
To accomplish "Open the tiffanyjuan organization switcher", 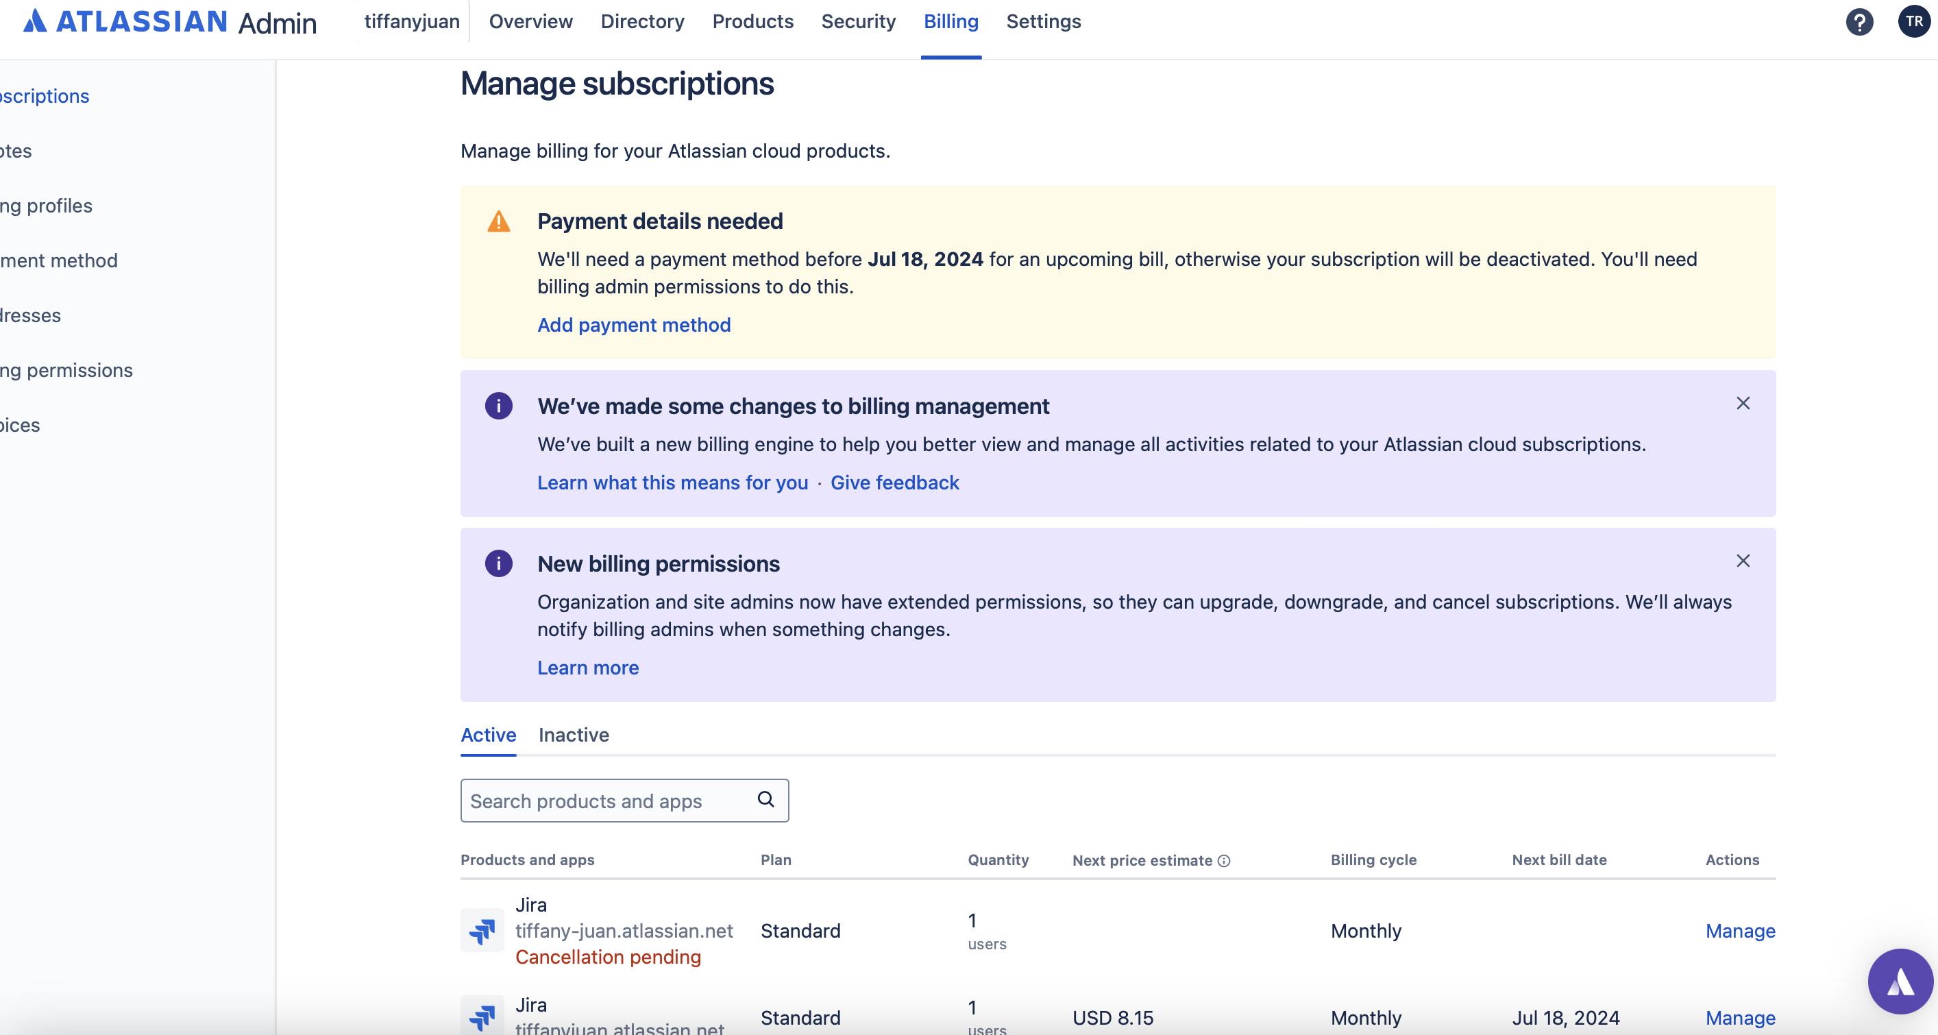I will [x=410, y=22].
